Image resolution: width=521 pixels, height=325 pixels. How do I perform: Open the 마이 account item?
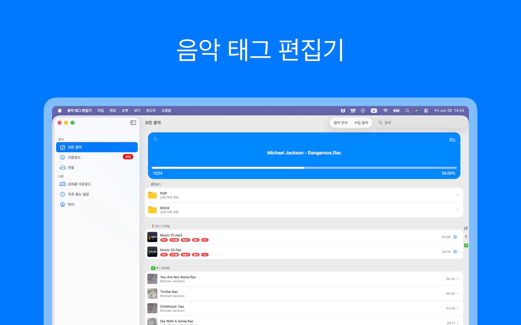click(97, 204)
